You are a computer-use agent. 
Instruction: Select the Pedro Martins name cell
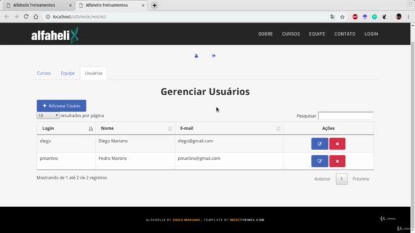pos(135,161)
